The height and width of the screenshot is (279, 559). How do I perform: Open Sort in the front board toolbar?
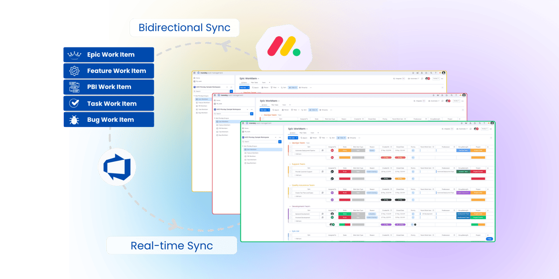pyautogui.click(x=332, y=138)
